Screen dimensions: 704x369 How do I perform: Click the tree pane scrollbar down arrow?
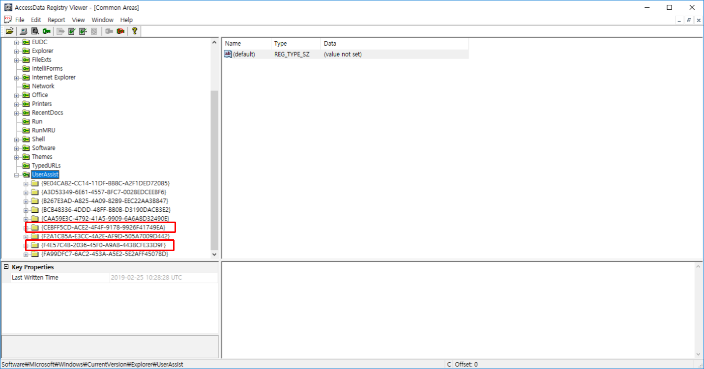(x=214, y=255)
